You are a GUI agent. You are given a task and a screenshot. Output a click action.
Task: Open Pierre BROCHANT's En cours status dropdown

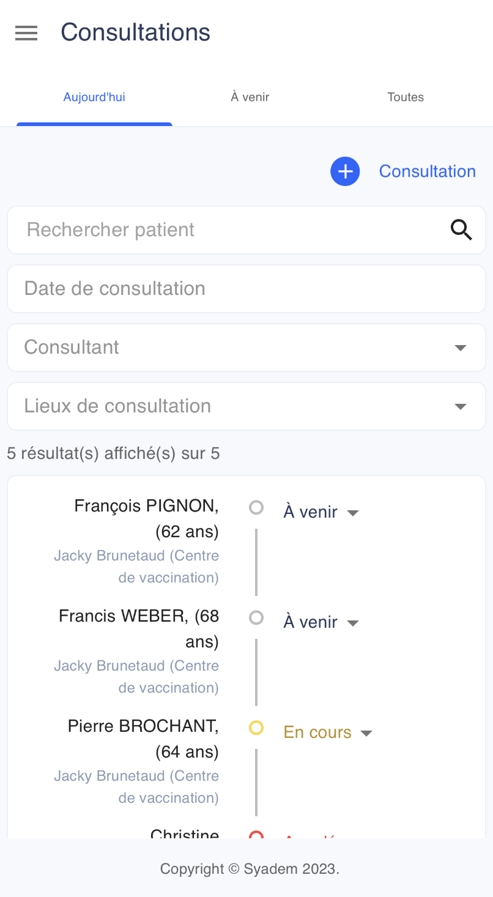coord(328,732)
